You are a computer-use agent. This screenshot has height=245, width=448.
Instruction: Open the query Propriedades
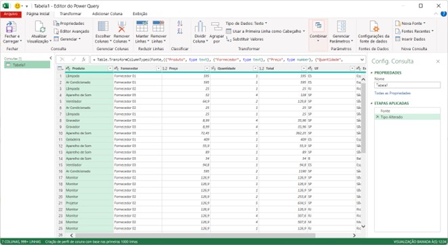pyautogui.click(x=69, y=24)
